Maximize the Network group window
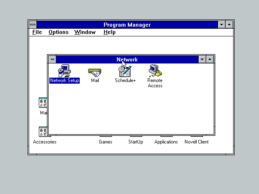Screen dimensions: 259x194 (210, 59)
